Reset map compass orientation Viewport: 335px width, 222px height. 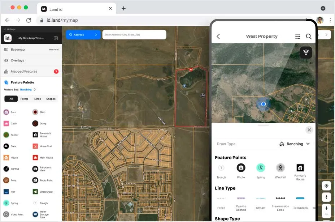pyautogui.click(x=326, y=197)
